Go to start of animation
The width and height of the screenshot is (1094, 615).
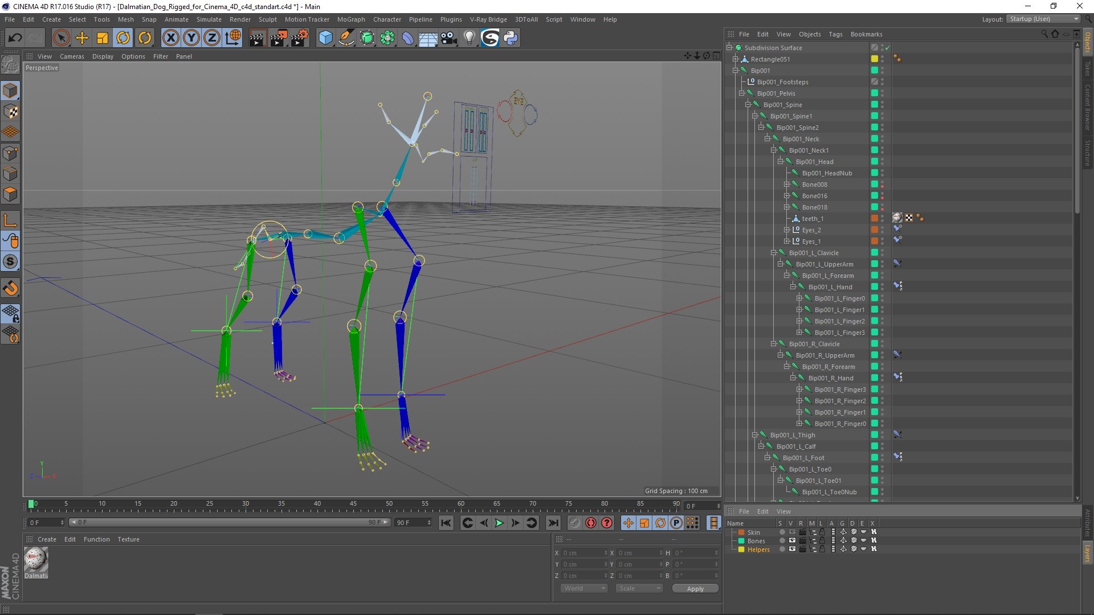click(x=446, y=523)
